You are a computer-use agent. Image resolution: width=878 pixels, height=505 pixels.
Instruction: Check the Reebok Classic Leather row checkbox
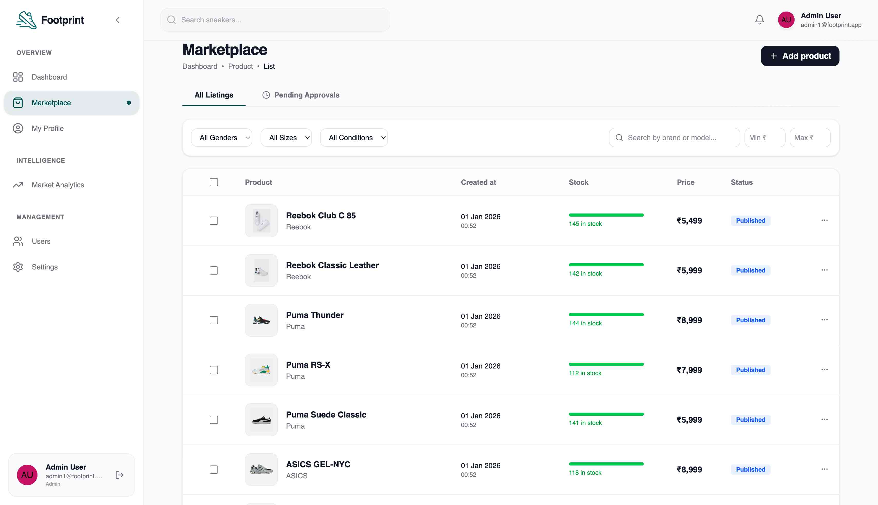click(x=214, y=270)
